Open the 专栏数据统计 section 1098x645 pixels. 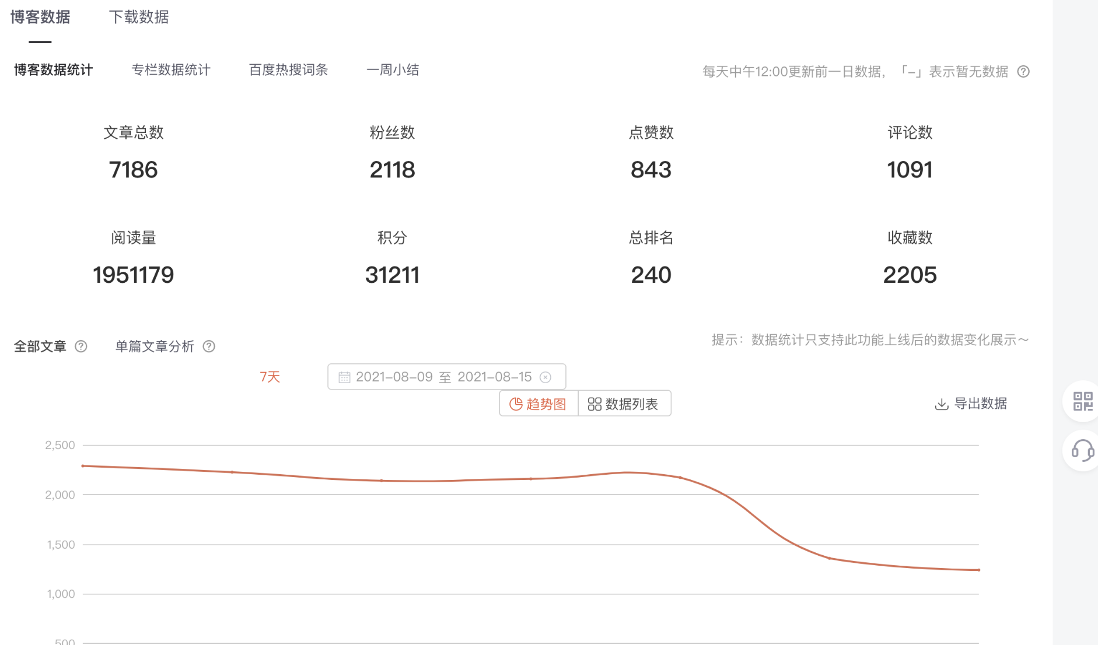pyautogui.click(x=172, y=69)
